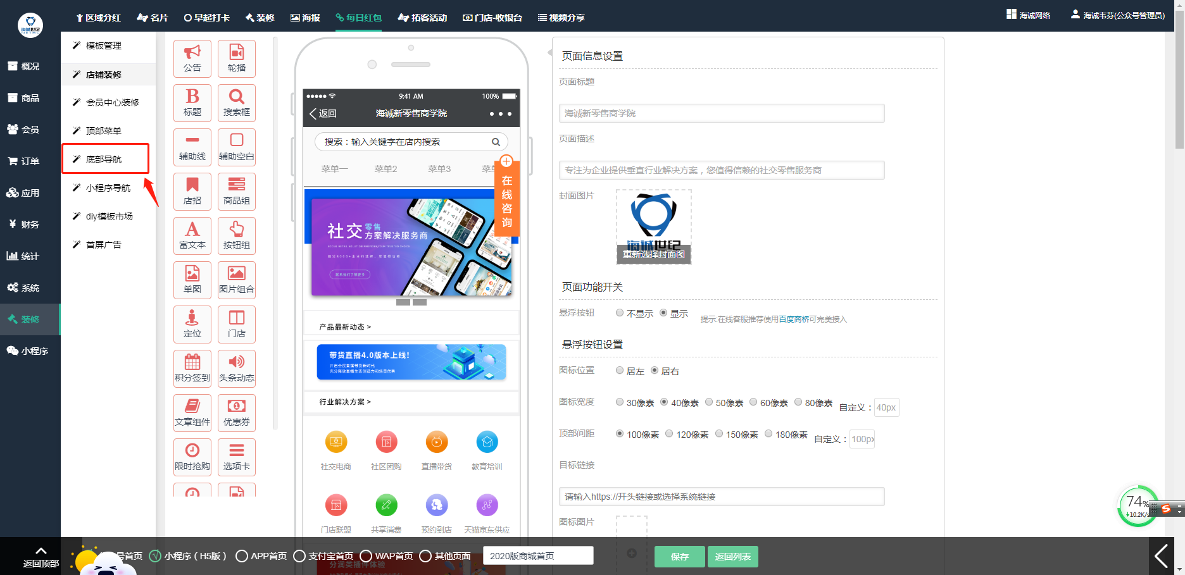Add the 轮播 carousel component
Screen dimensions: 1185x575
click(237, 59)
